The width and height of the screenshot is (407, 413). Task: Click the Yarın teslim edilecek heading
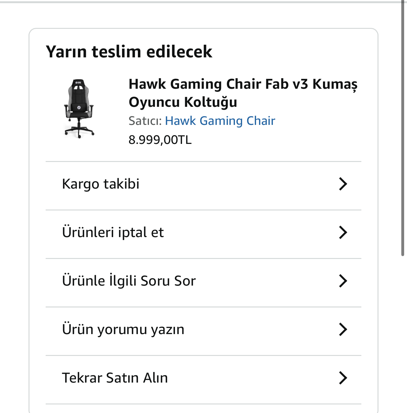pyautogui.click(x=129, y=51)
